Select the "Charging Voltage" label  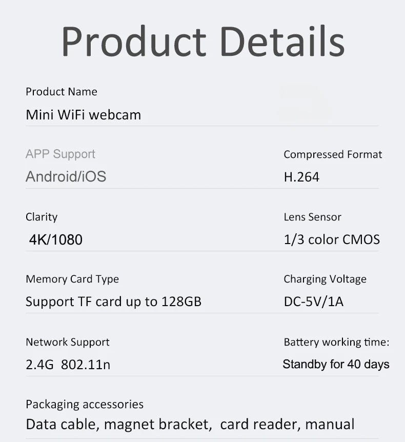[x=325, y=279]
